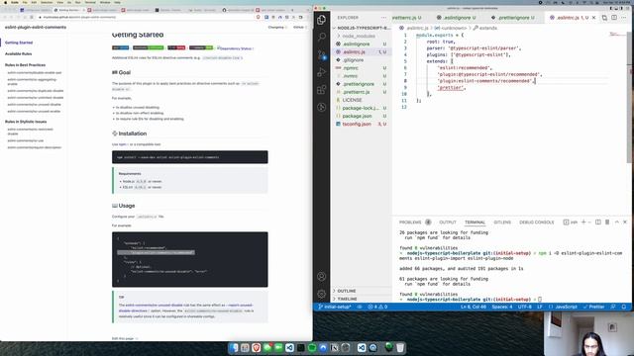
Task: Open the Search view in VS Code activity bar
Action: (x=321, y=38)
